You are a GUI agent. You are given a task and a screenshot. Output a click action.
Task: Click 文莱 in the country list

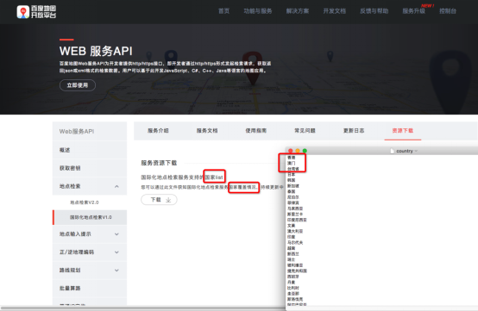(291, 226)
